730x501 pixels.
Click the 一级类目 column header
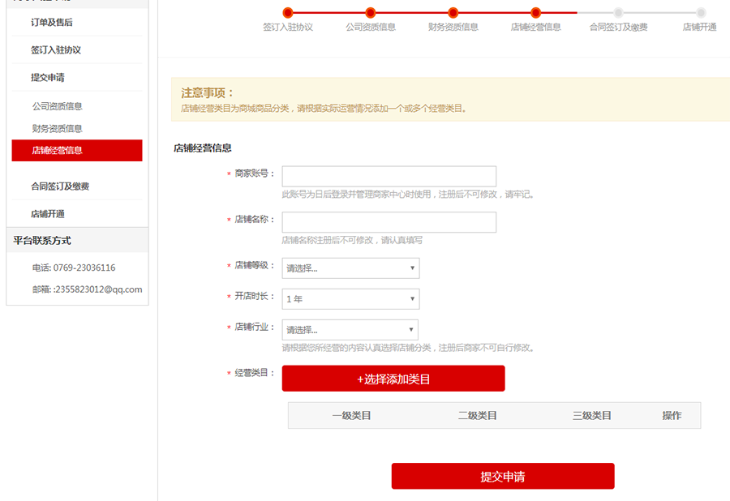[351, 415]
